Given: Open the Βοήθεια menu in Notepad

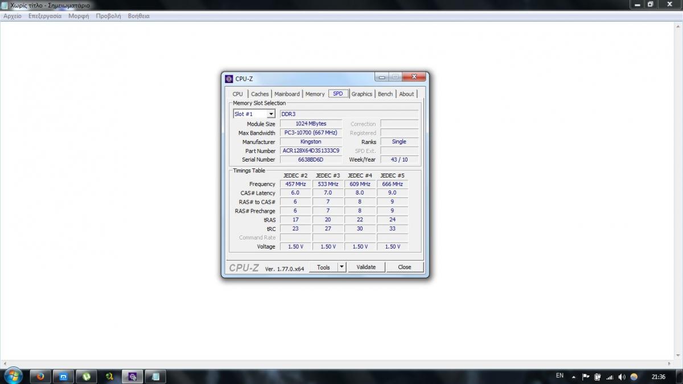Looking at the screenshot, I should 139,16.
